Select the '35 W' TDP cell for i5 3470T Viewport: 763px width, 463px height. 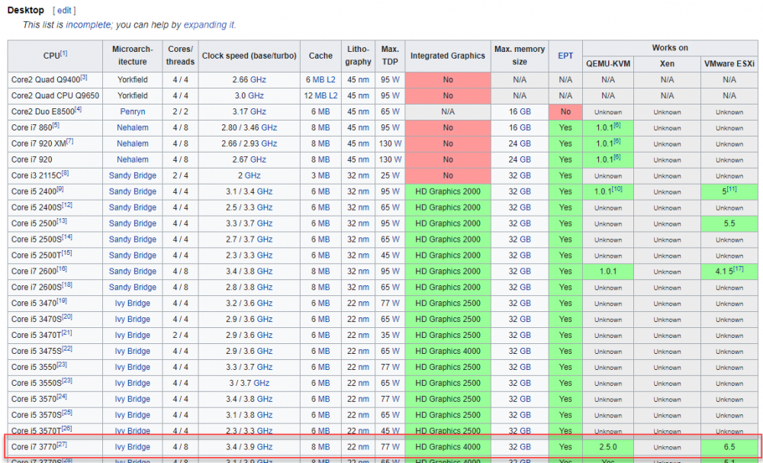point(390,335)
